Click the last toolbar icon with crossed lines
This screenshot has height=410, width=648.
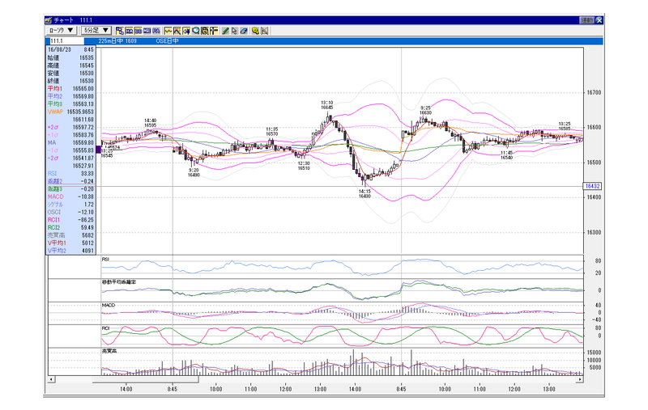pos(265,31)
